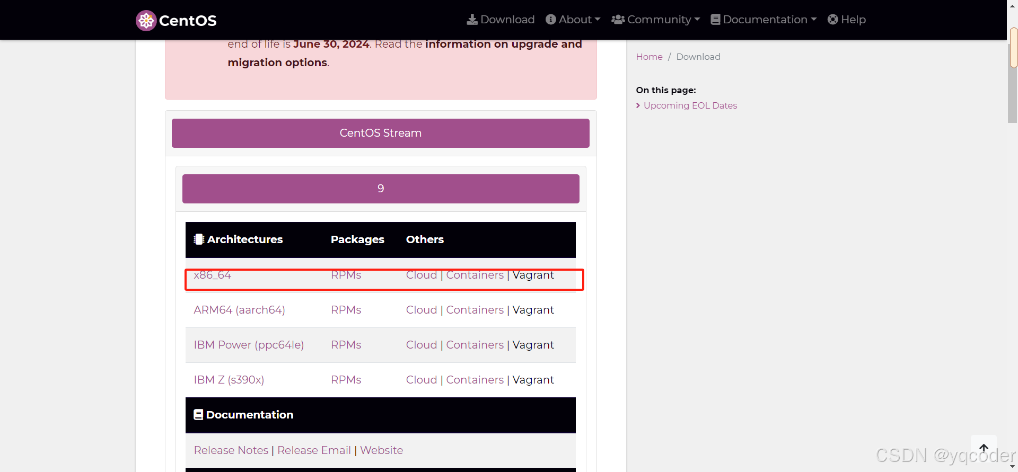
Task: Click the Vagrant text in x86_64 row
Action: click(533, 275)
